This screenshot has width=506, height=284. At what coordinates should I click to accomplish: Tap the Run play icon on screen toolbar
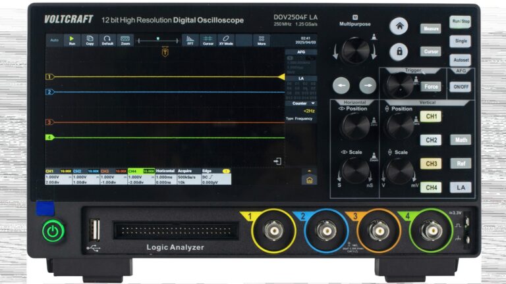[72, 40]
